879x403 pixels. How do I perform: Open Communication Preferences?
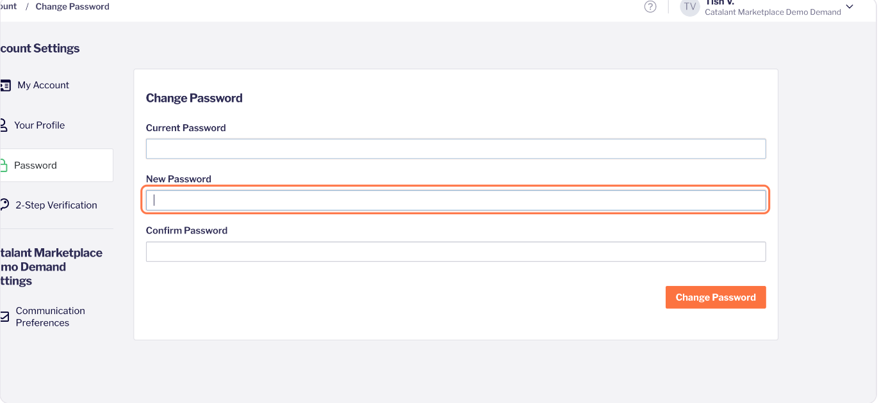50,317
